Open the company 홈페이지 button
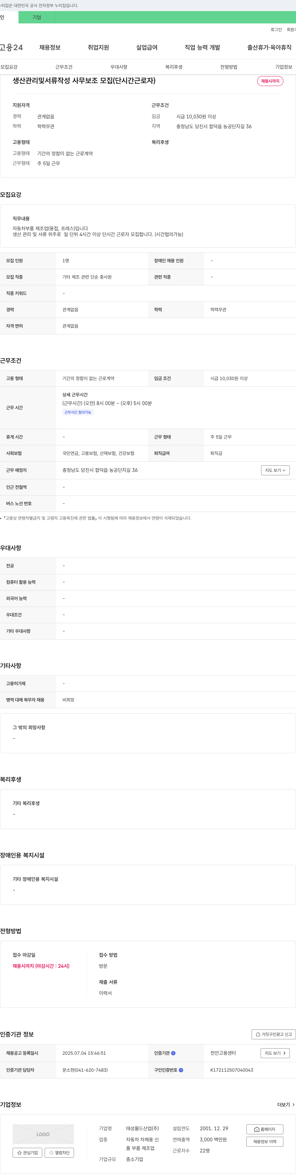 (265, 1129)
